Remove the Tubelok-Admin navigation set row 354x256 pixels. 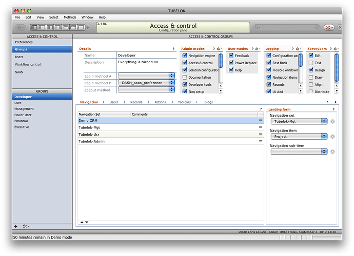point(261,141)
